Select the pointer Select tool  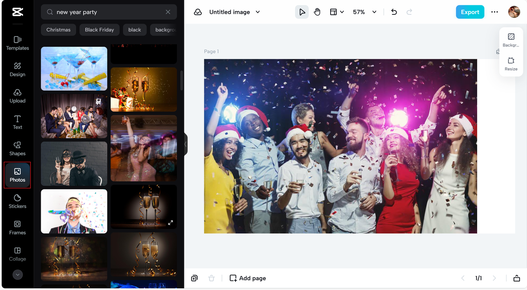coord(302,12)
